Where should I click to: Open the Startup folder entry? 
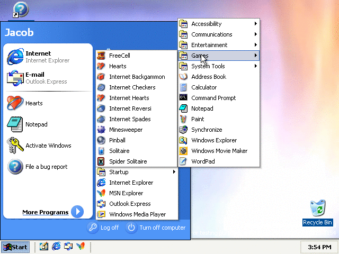click(x=137, y=172)
